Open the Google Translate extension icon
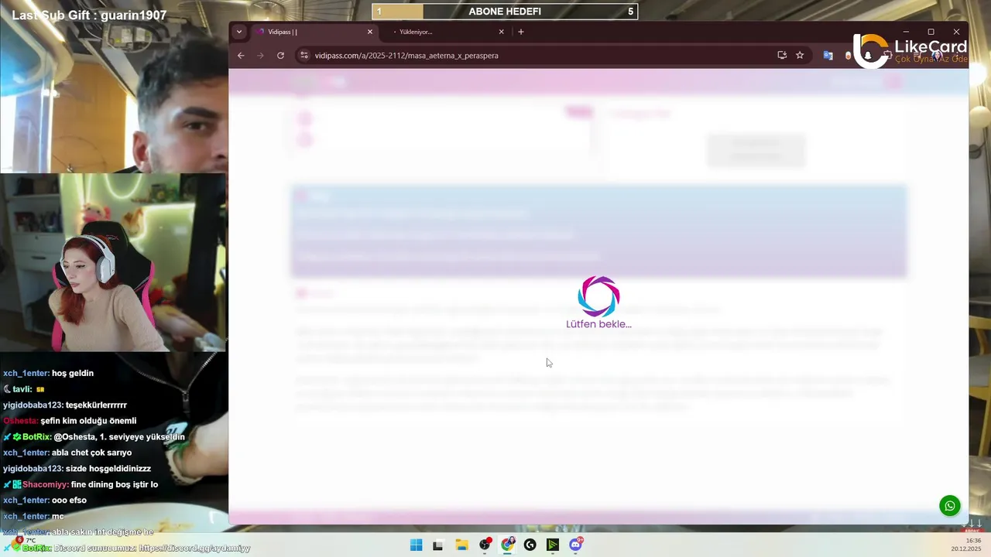This screenshot has height=557, width=991. [x=828, y=56]
